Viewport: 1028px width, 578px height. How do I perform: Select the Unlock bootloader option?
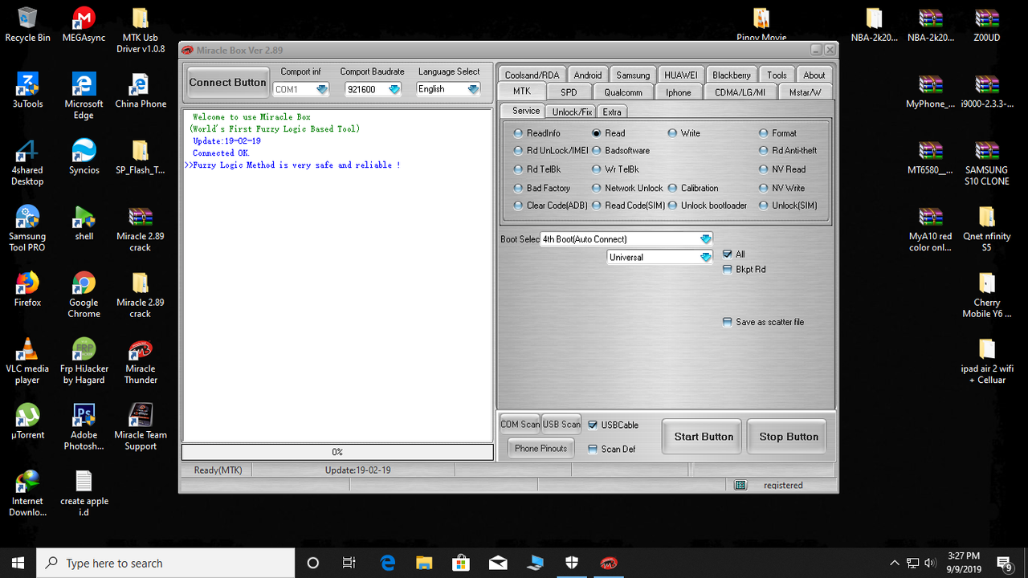coord(708,206)
